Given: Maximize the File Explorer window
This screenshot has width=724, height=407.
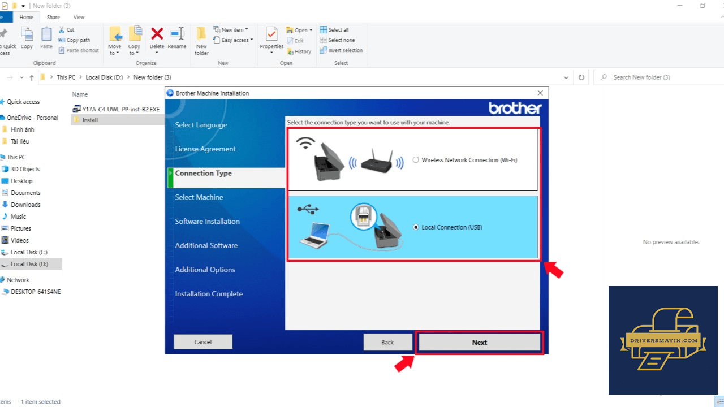Looking at the screenshot, I should [703, 6].
